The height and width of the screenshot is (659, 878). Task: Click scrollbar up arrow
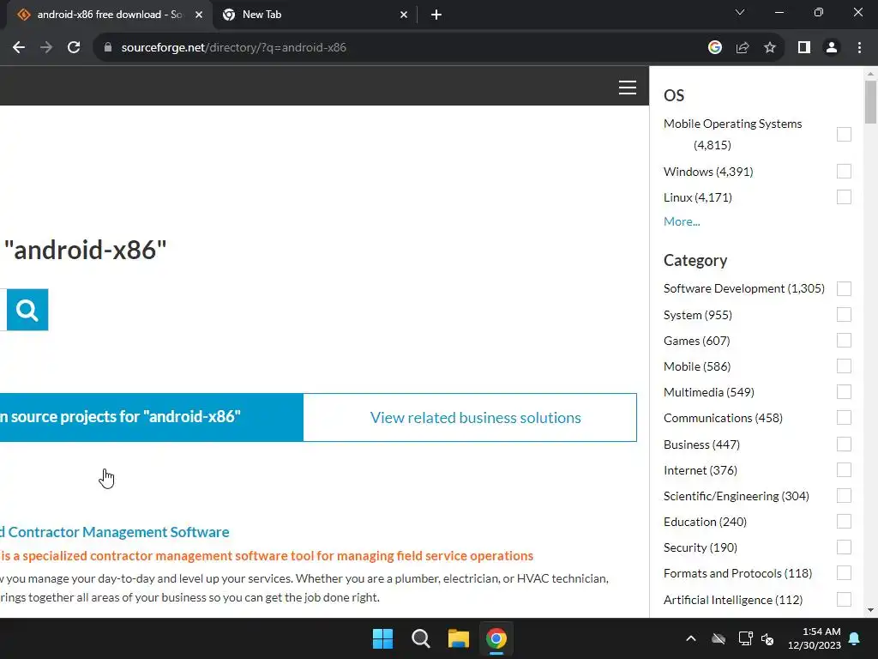coord(870,74)
